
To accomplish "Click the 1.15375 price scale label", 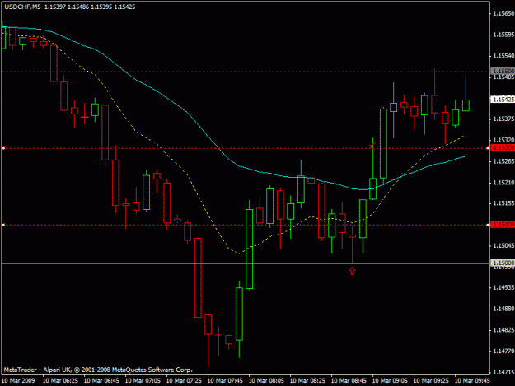I will (503, 119).
